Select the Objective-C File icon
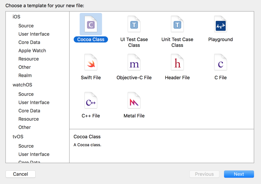The width and height of the screenshot is (261, 184). click(x=134, y=62)
